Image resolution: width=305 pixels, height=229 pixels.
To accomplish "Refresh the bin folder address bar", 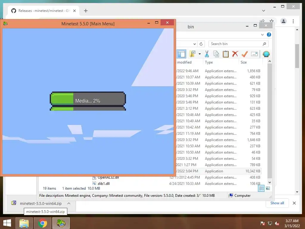I will point(201,44).
